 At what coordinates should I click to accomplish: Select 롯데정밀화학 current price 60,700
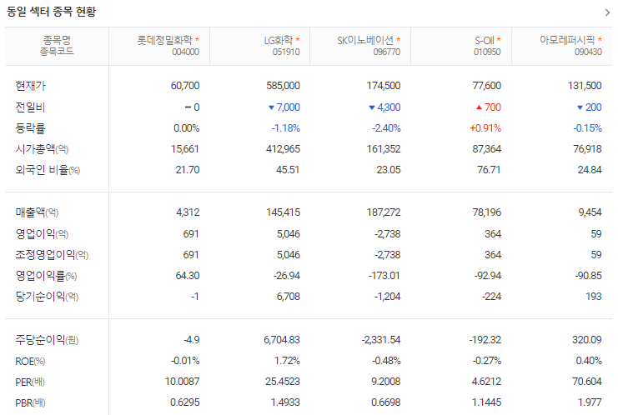pos(185,86)
